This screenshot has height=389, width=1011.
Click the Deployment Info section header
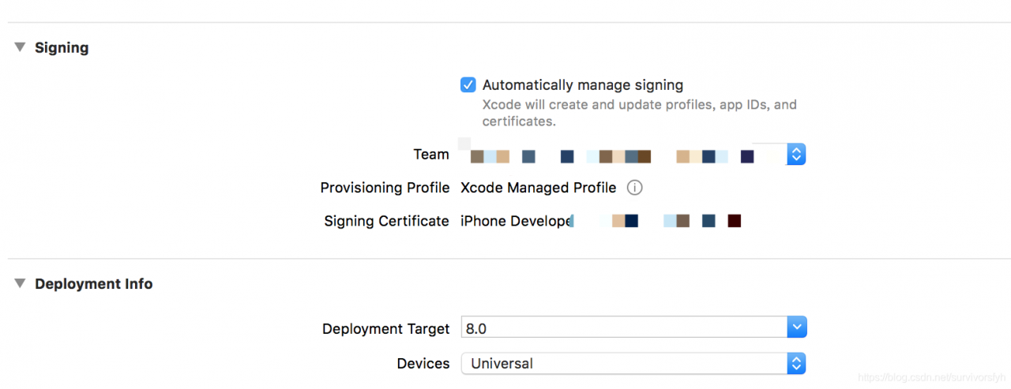pyautogui.click(x=93, y=283)
